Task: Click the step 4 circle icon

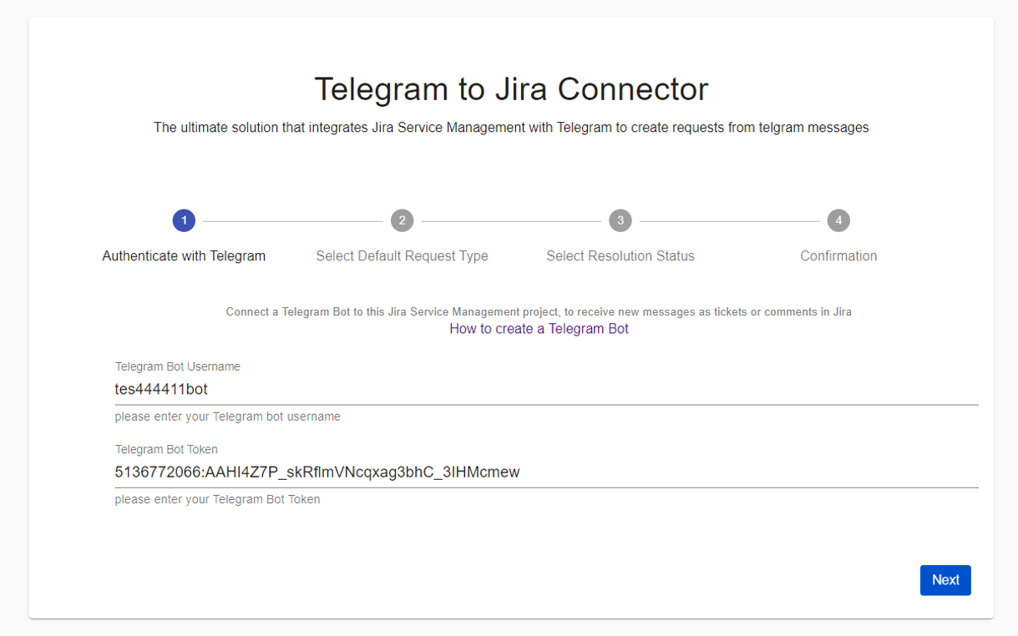Action: tap(838, 220)
